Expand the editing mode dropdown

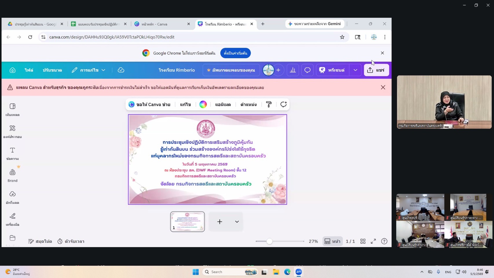[88, 70]
